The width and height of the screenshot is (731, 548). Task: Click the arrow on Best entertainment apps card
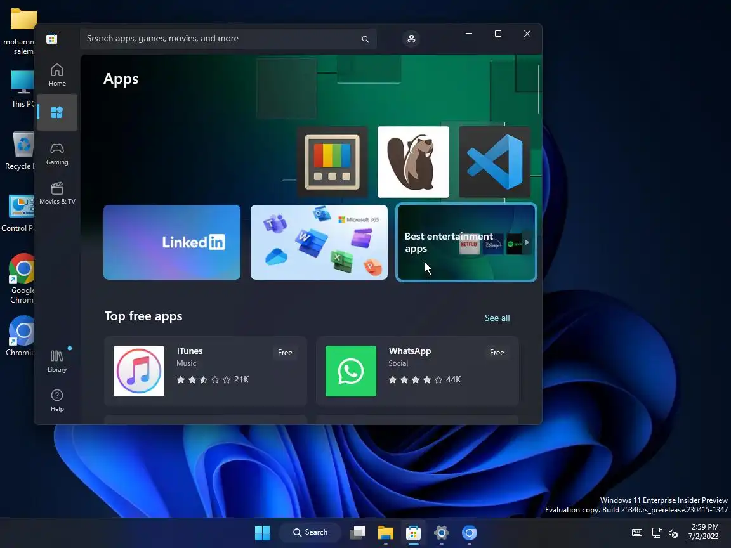click(526, 242)
